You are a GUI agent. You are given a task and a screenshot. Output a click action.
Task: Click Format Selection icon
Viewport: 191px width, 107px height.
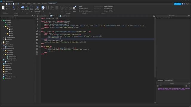click(x=37, y=7)
